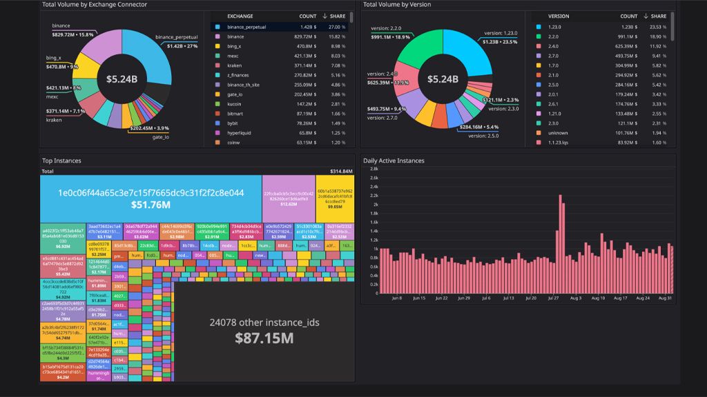Click version 1.7.0 legend color icon

537,65
